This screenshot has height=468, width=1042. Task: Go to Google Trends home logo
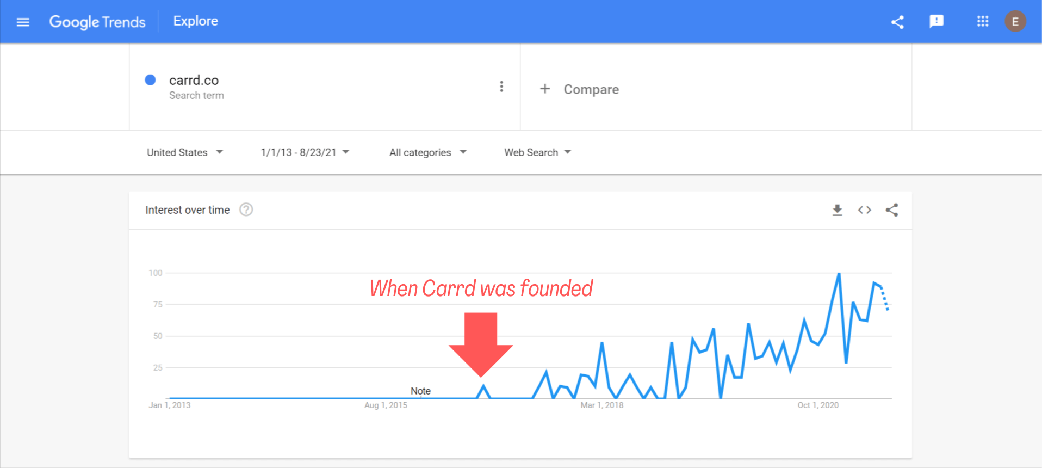point(97,22)
